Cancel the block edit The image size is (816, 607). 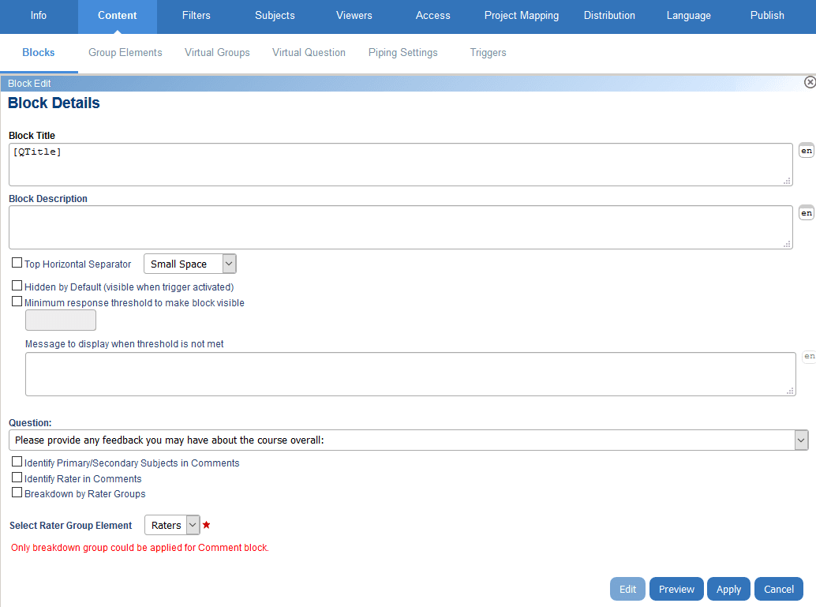pos(779,589)
